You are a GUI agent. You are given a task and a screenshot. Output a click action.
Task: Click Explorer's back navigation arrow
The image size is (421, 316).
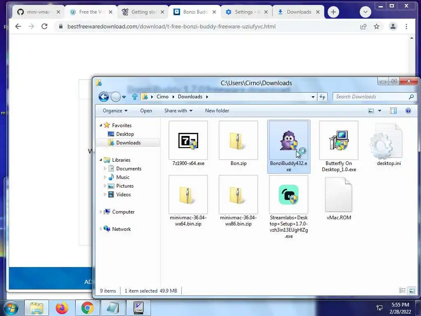click(x=104, y=97)
